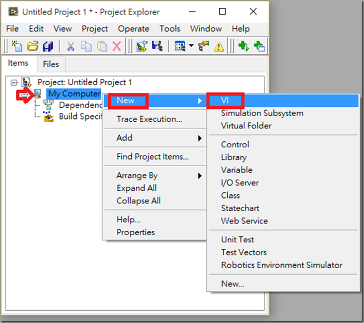This screenshot has height=323, width=364.
Task: Choose Properties in context menu
Action: pos(155,232)
